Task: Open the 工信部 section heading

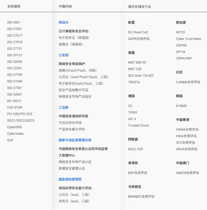Action: point(64,107)
